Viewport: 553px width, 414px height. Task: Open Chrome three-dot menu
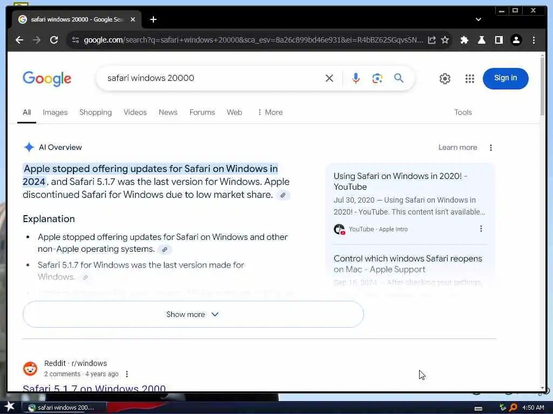click(534, 40)
